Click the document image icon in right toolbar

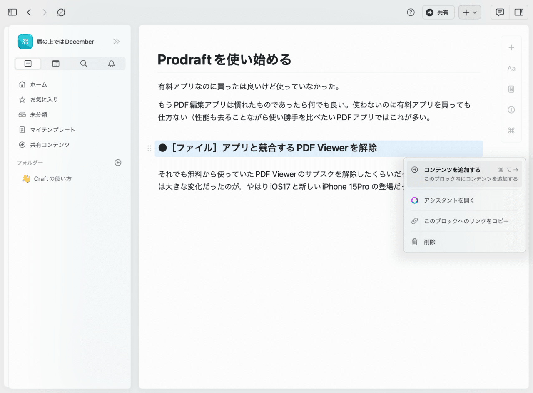tap(511, 89)
